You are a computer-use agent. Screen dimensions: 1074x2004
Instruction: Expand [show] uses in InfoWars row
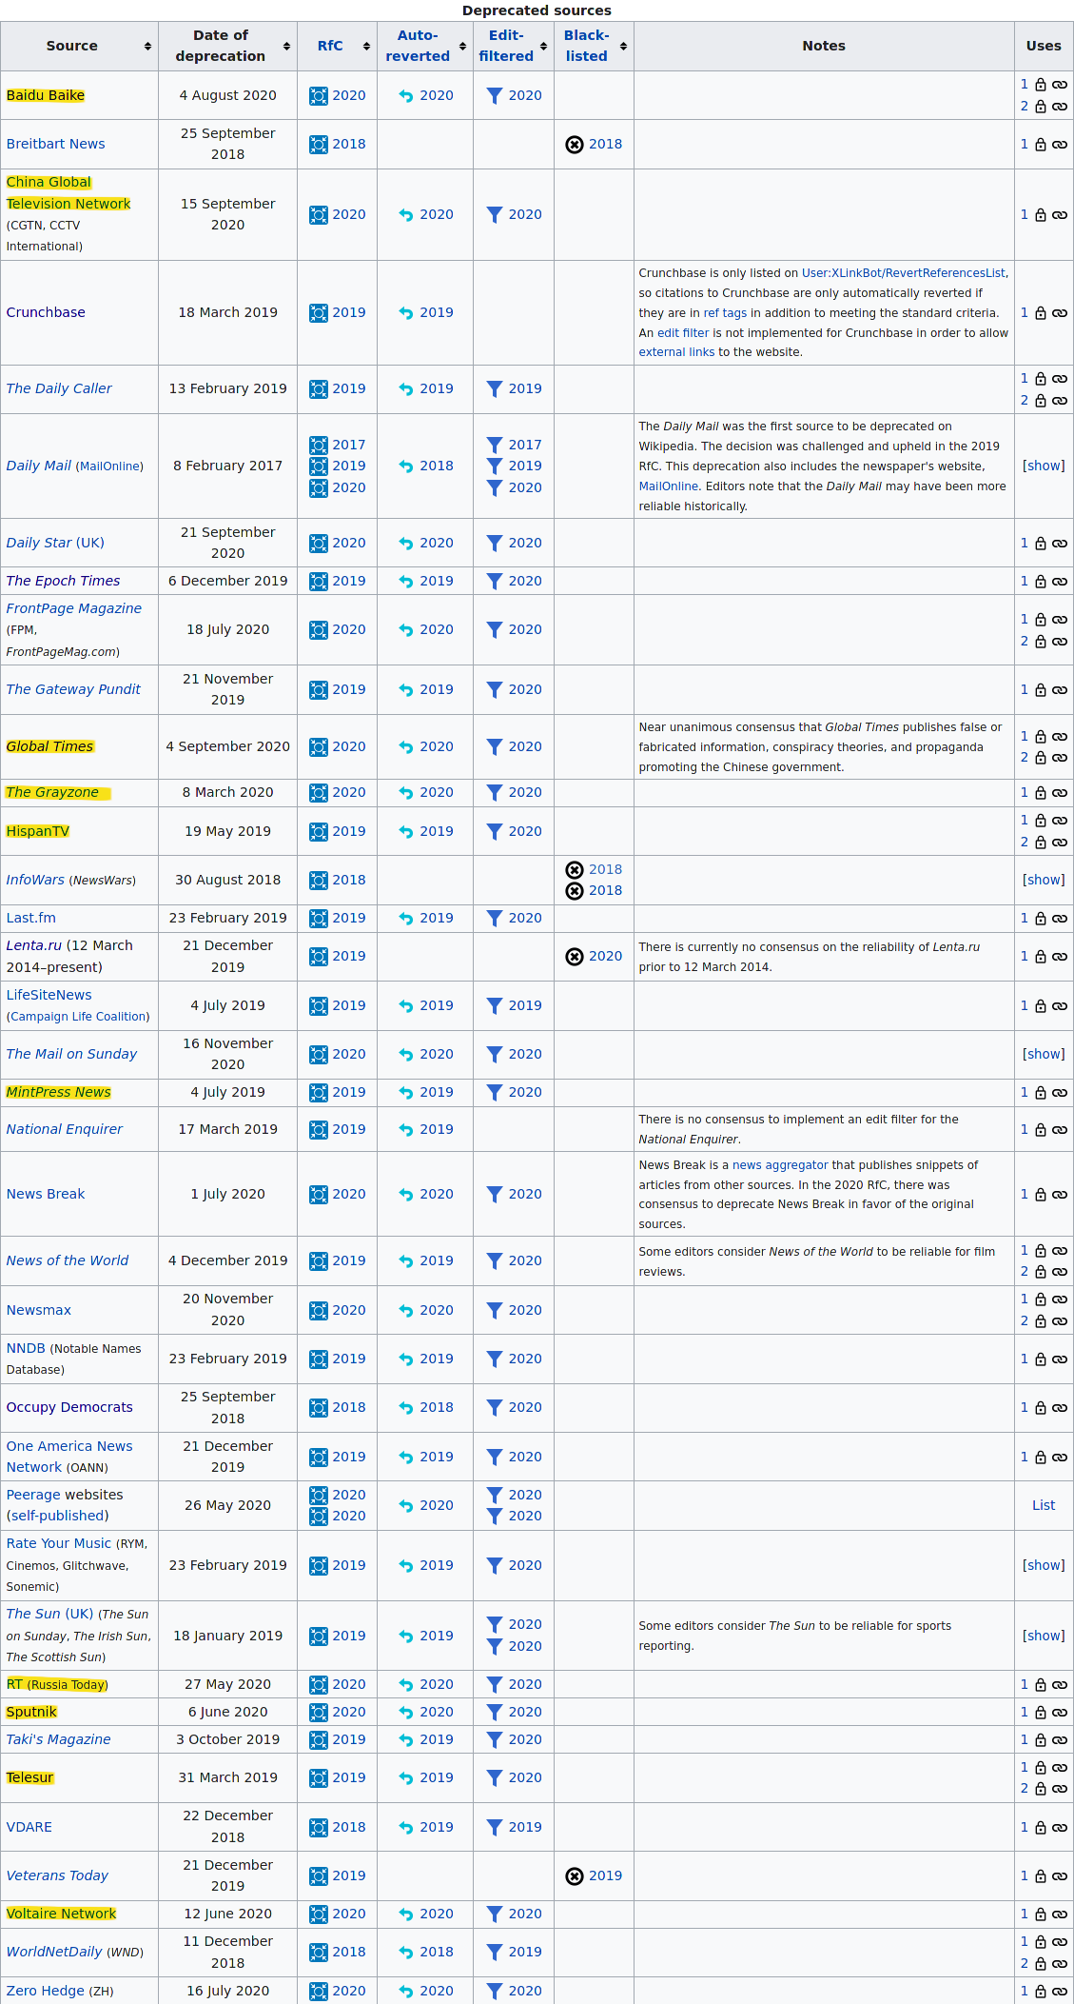click(x=1044, y=880)
